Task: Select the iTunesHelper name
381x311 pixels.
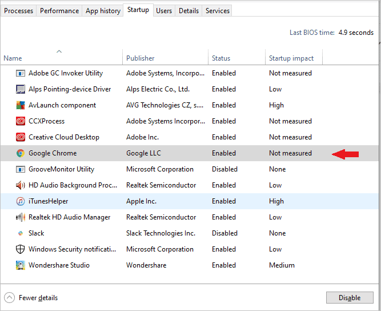Action: coord(49,201)
